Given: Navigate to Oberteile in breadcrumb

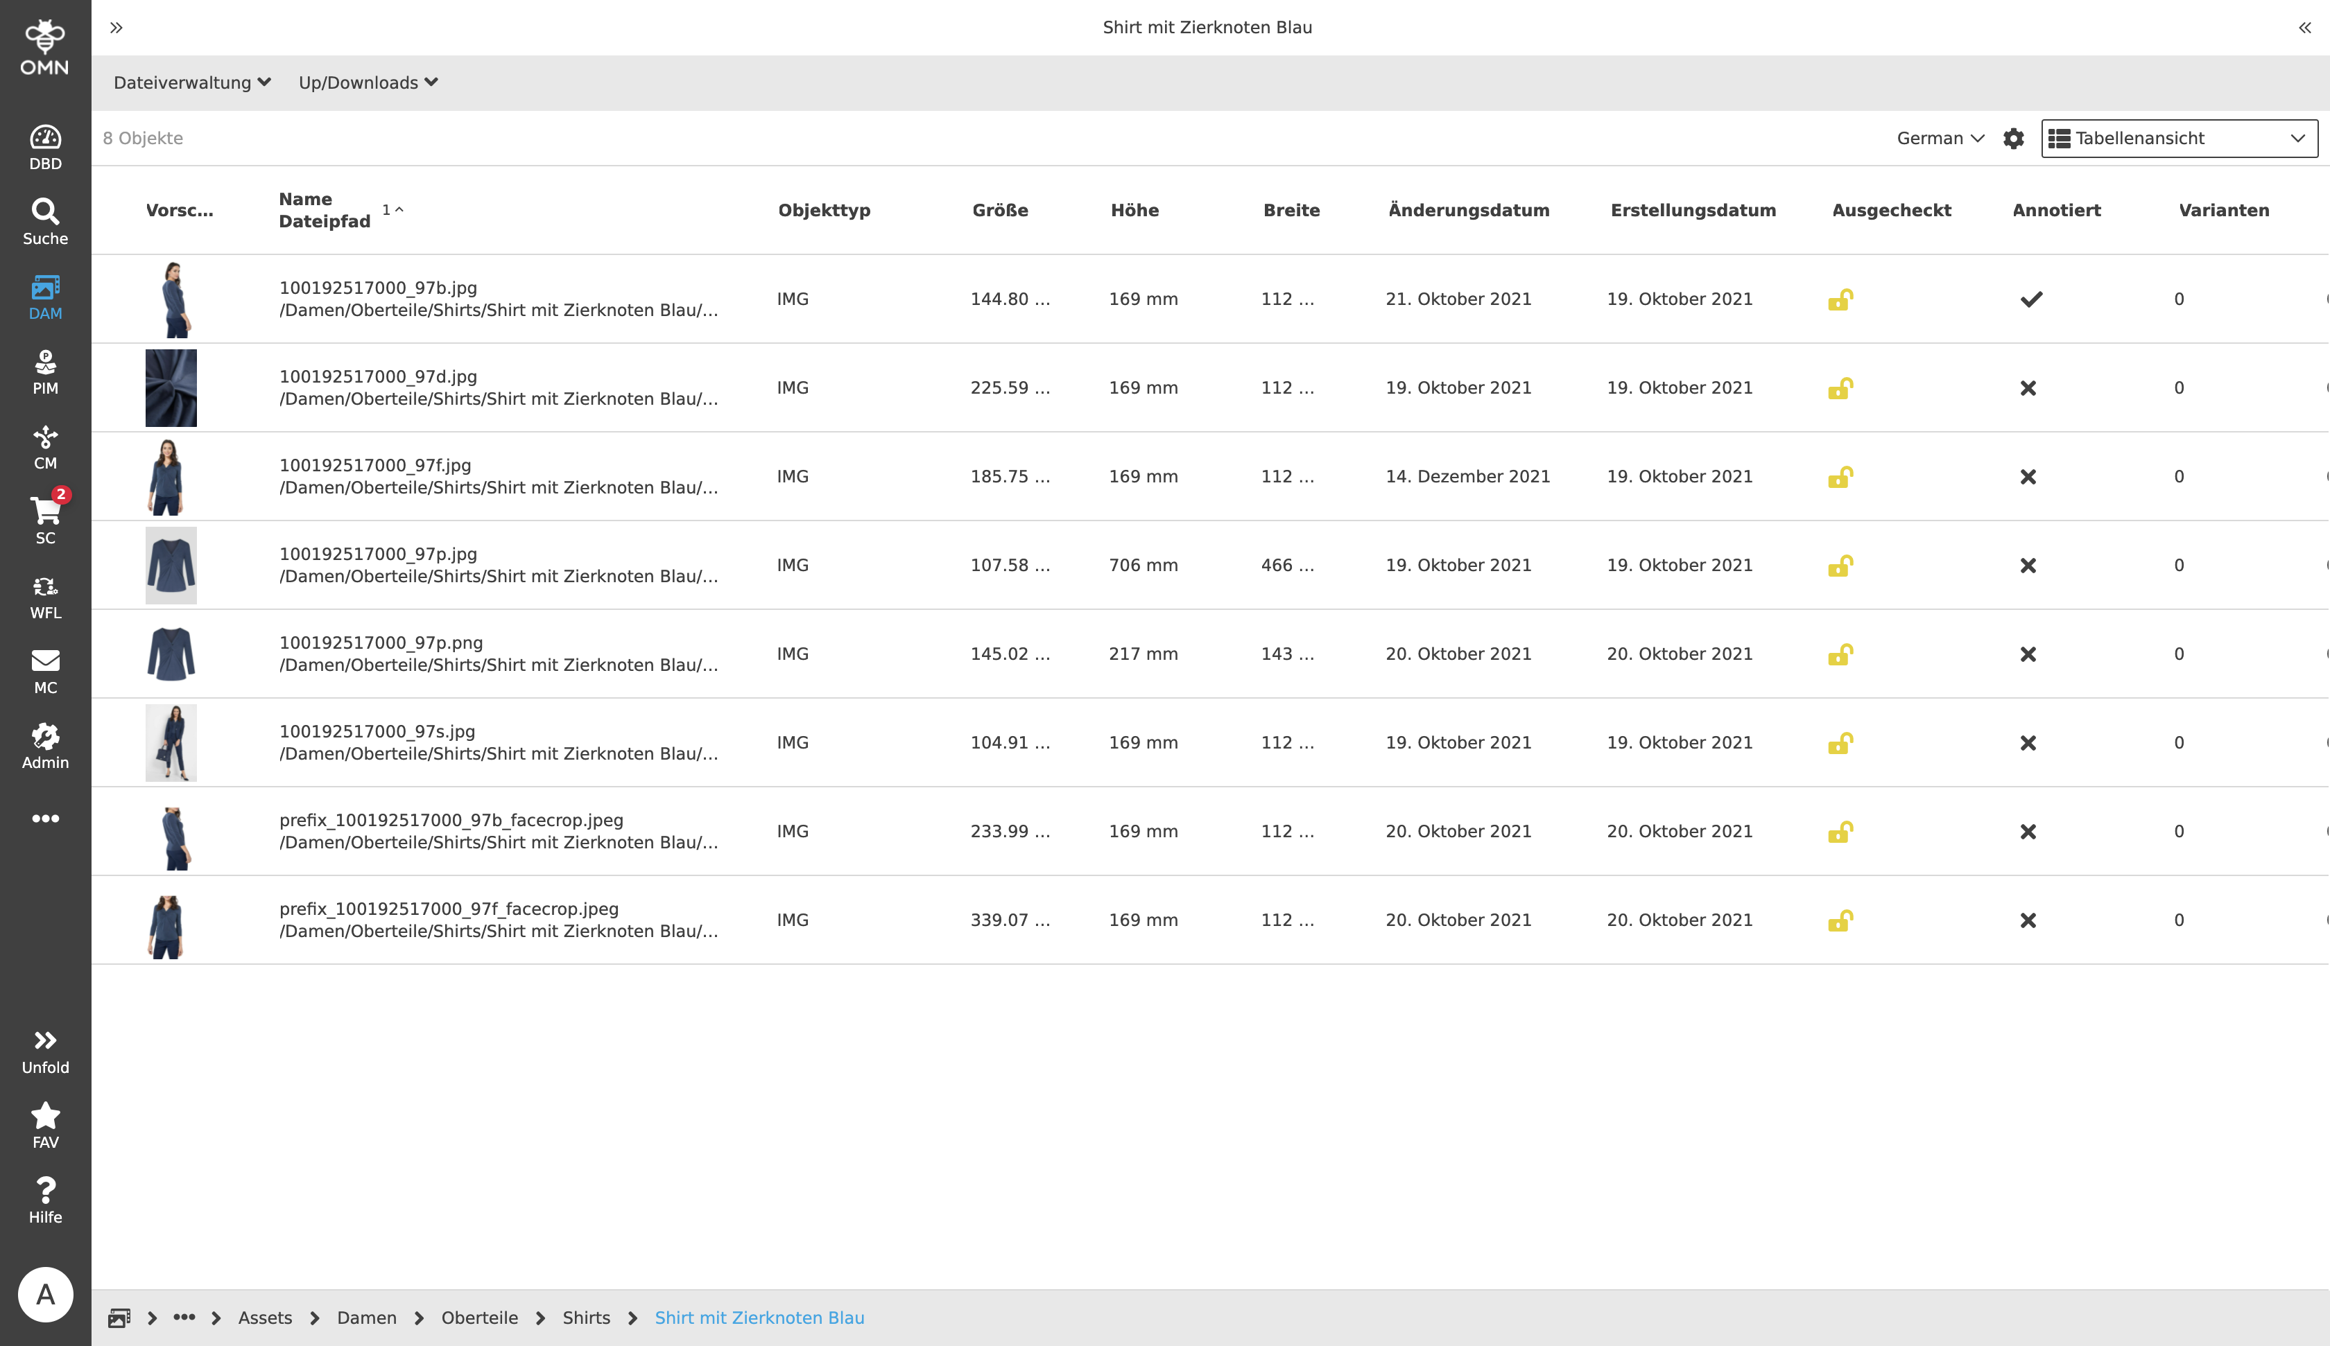Looking at the screenshot, I should [479, 1318].
